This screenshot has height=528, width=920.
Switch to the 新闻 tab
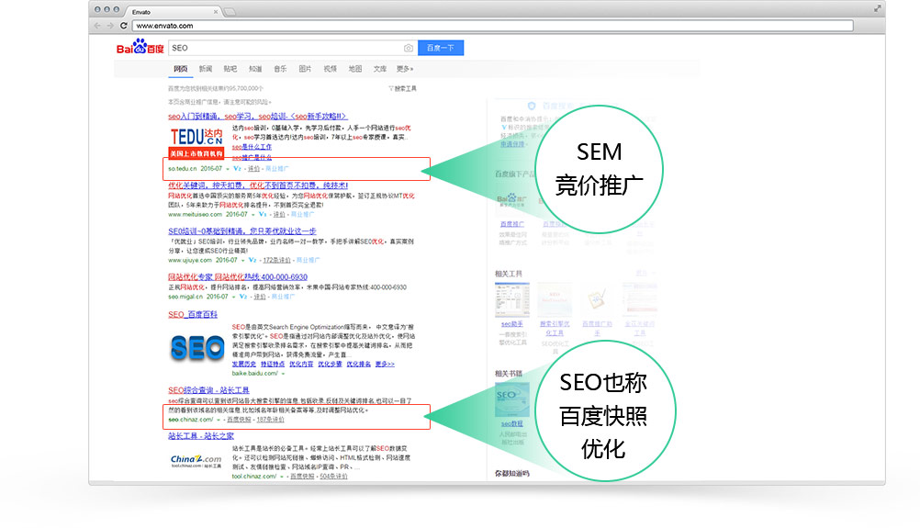point(206,69)
